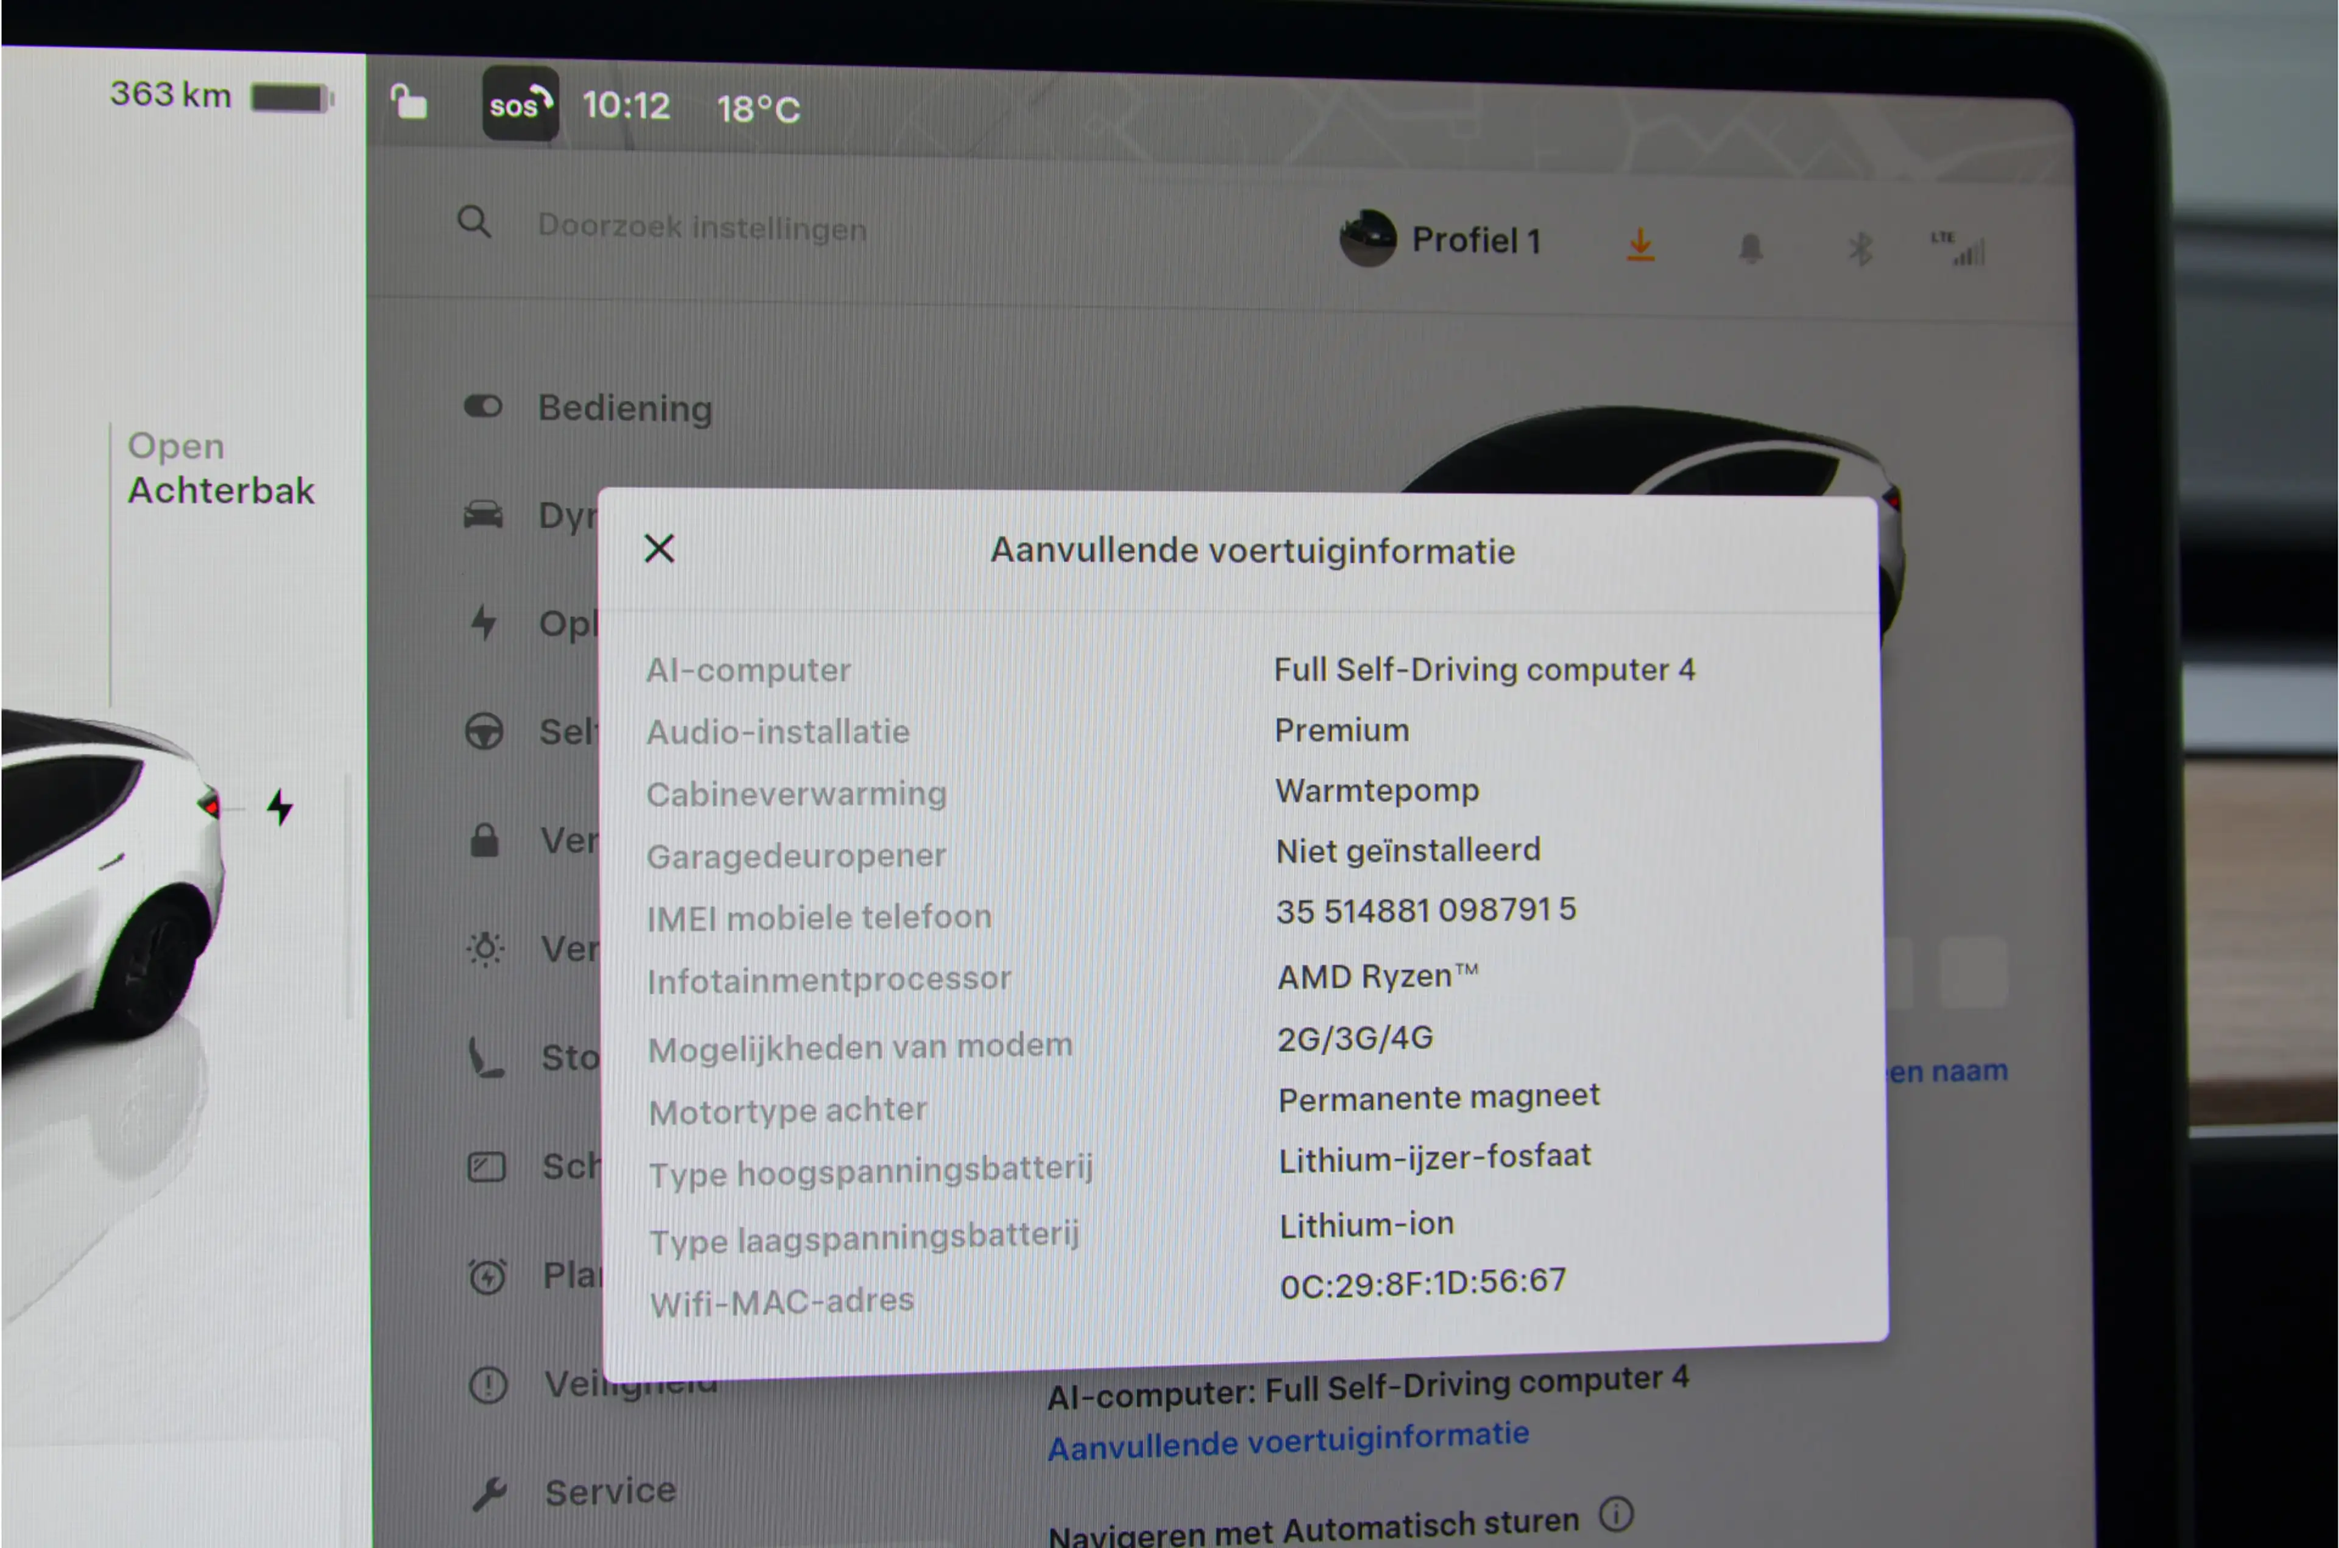Tap the display screen icon in sidebar

486,1168
